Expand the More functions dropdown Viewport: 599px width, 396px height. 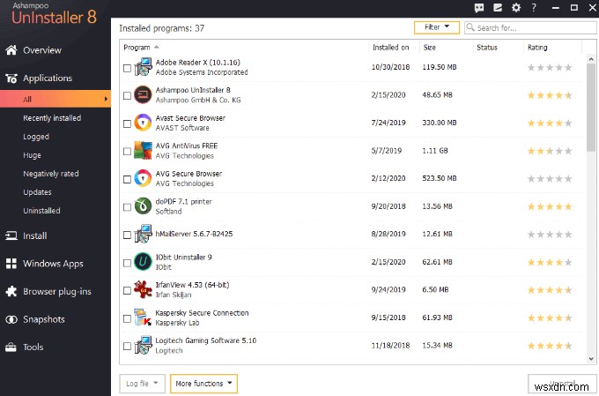pyautogui.click(x=203, y=384)
